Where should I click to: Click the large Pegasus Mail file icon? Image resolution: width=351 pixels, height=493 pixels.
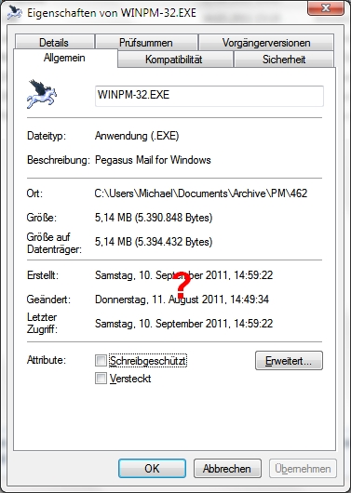point(42,94)
